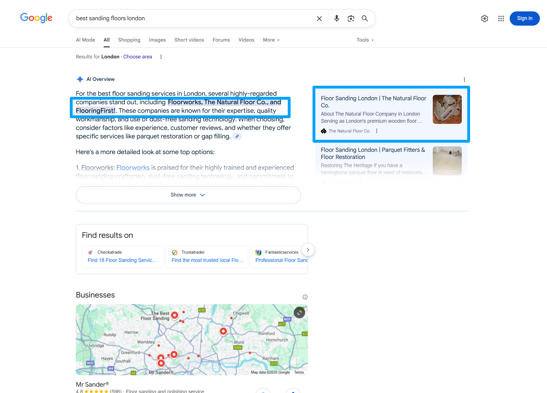547x393 pixels.
Task: Start voice search with microphone icon
Action: click(336, 19)
